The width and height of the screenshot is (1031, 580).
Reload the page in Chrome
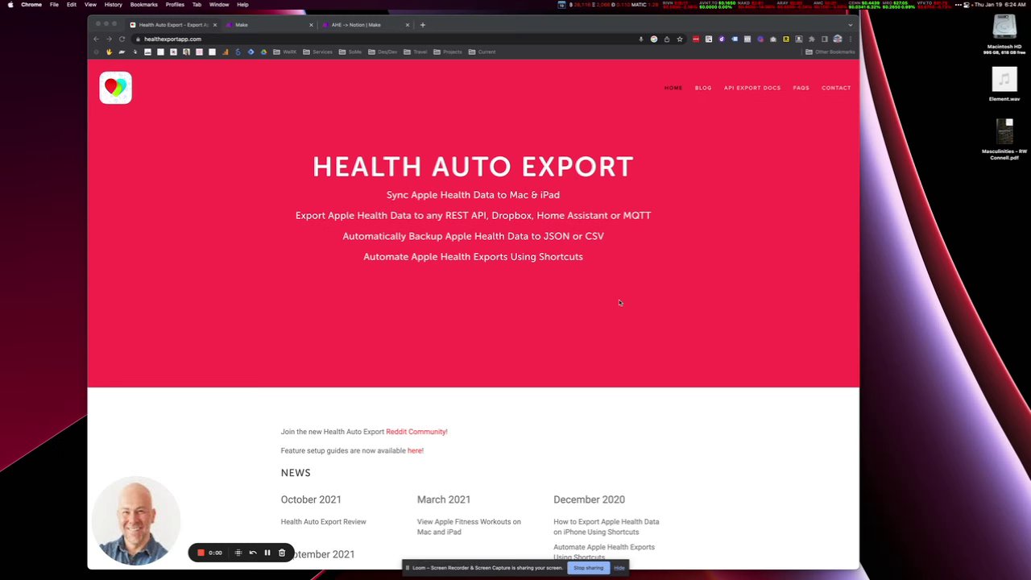pos(122,39)
